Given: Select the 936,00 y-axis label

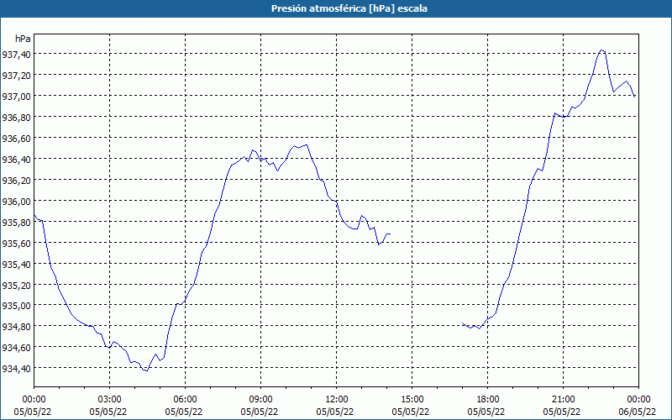Looking at the screenshot, I should (16, 201).
